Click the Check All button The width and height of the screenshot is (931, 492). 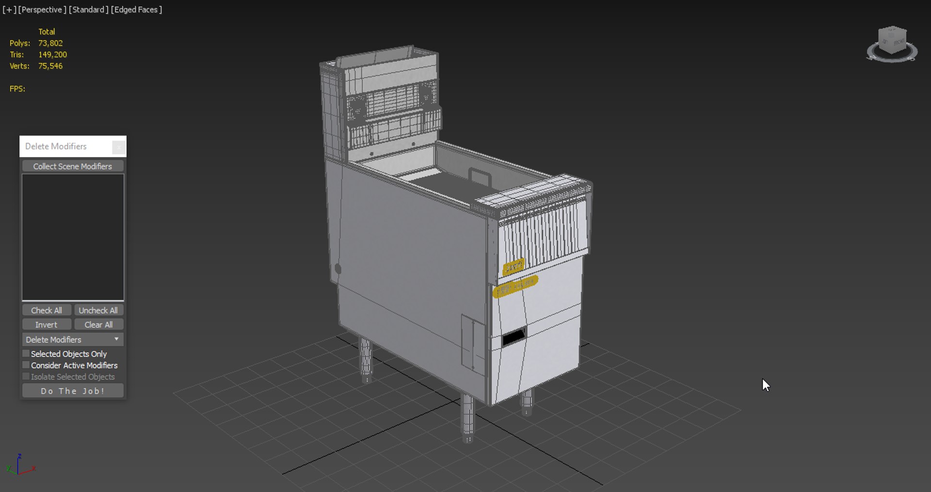(x=47, y=310)
